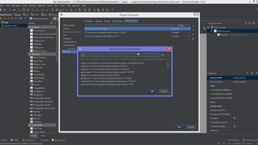Screen dimensions: 258x145
Task: Select Notifications in the sidebar
Action: [x=69, y=45]
